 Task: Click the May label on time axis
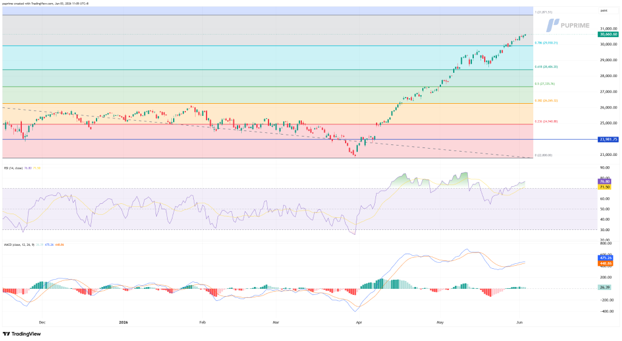440,322
